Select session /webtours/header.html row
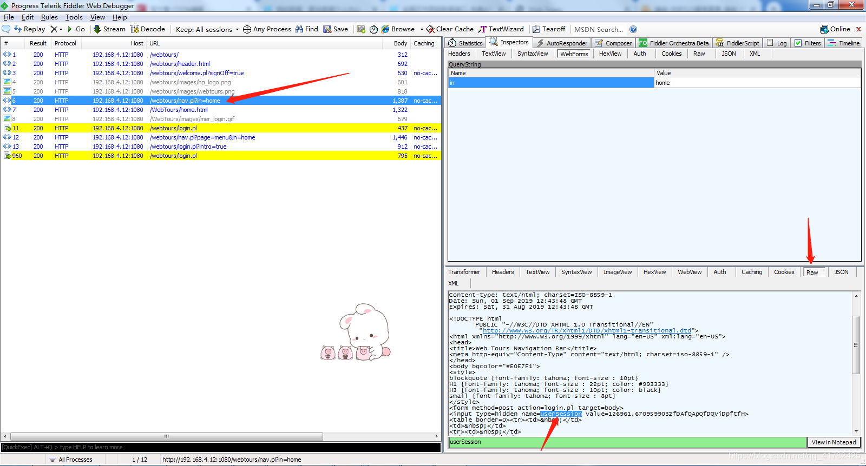Viewport: 866px width, 466px height. coord(221,64)
